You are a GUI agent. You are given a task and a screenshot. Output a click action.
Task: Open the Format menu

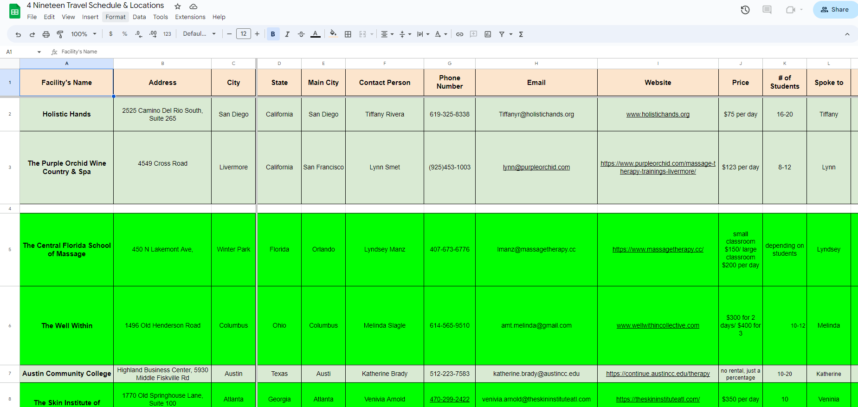click(x=116, y=17)
